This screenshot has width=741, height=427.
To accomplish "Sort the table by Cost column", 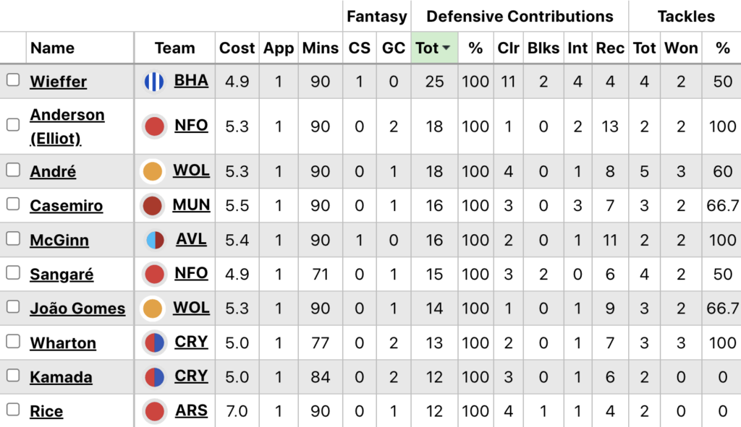I will (x=237, y=48).
